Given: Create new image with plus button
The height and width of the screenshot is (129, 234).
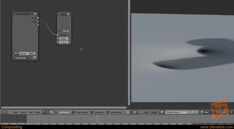Looking at the screenshot, I should tap(193, 112).
